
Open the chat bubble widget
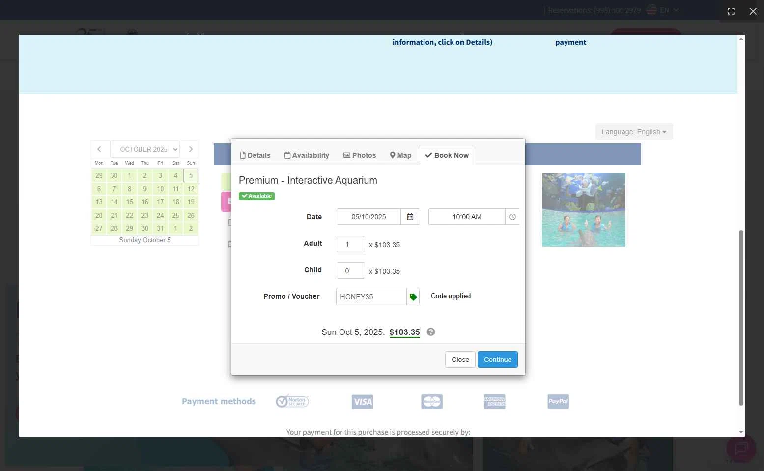(741, 448)
